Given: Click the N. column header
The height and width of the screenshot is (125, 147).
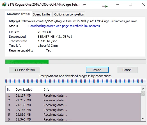Looking at the screenshot, I should coord(10,90).
